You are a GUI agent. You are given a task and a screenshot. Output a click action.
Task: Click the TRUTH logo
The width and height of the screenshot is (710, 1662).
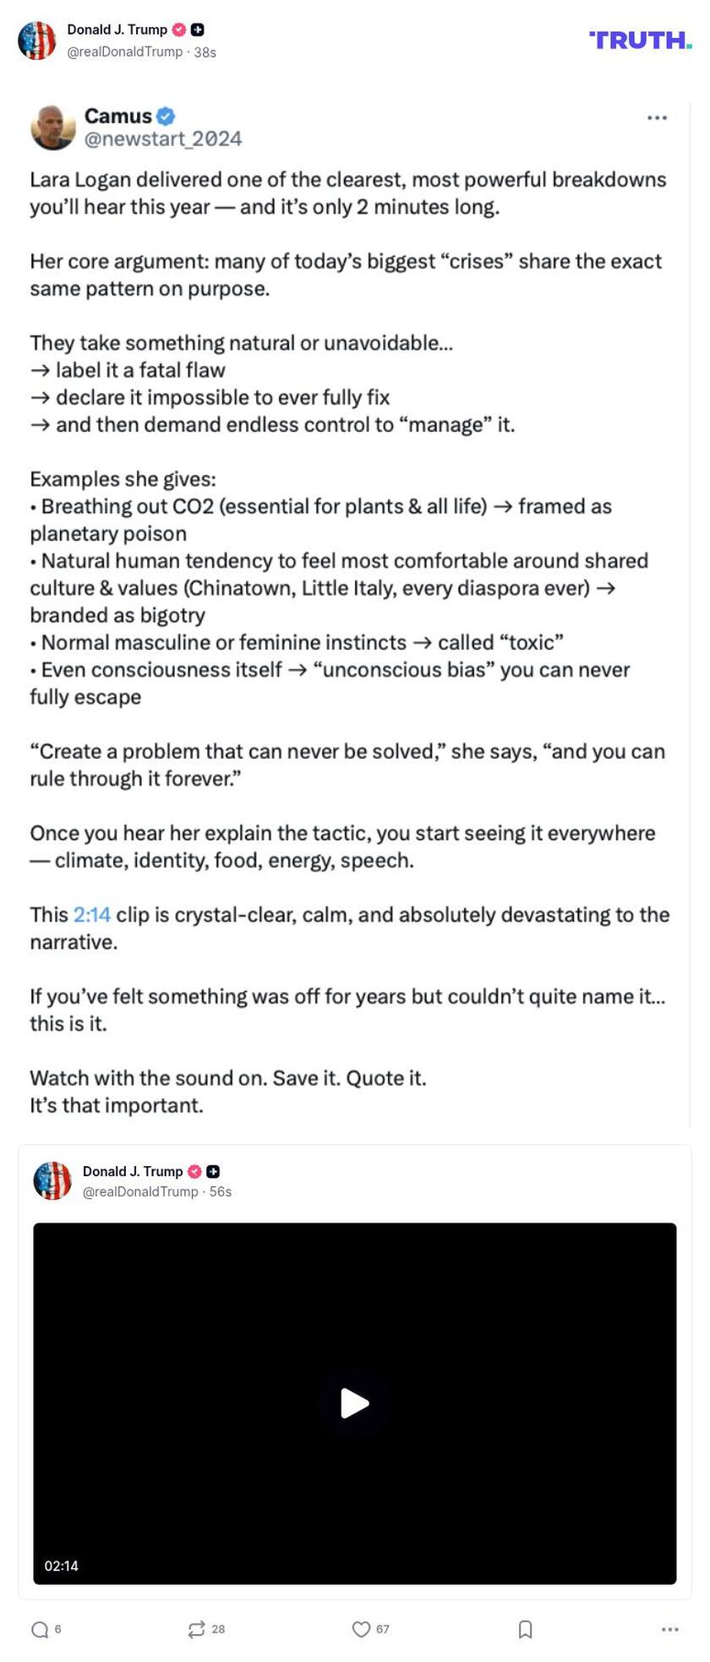(x=640, y=40)
